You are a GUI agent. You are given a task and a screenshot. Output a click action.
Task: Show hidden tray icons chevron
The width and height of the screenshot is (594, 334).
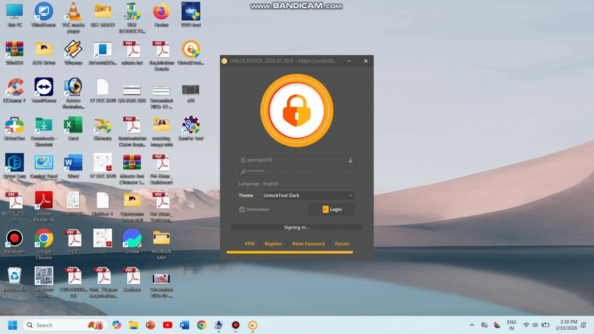tap(472, 325)
